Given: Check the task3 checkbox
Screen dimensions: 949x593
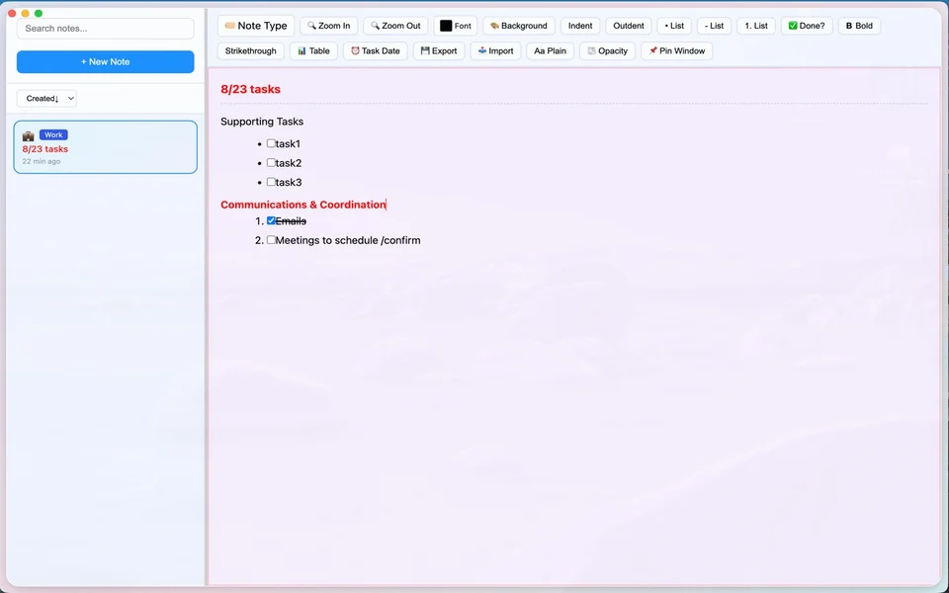Looking at the screenshot, I should coord(271,182).
